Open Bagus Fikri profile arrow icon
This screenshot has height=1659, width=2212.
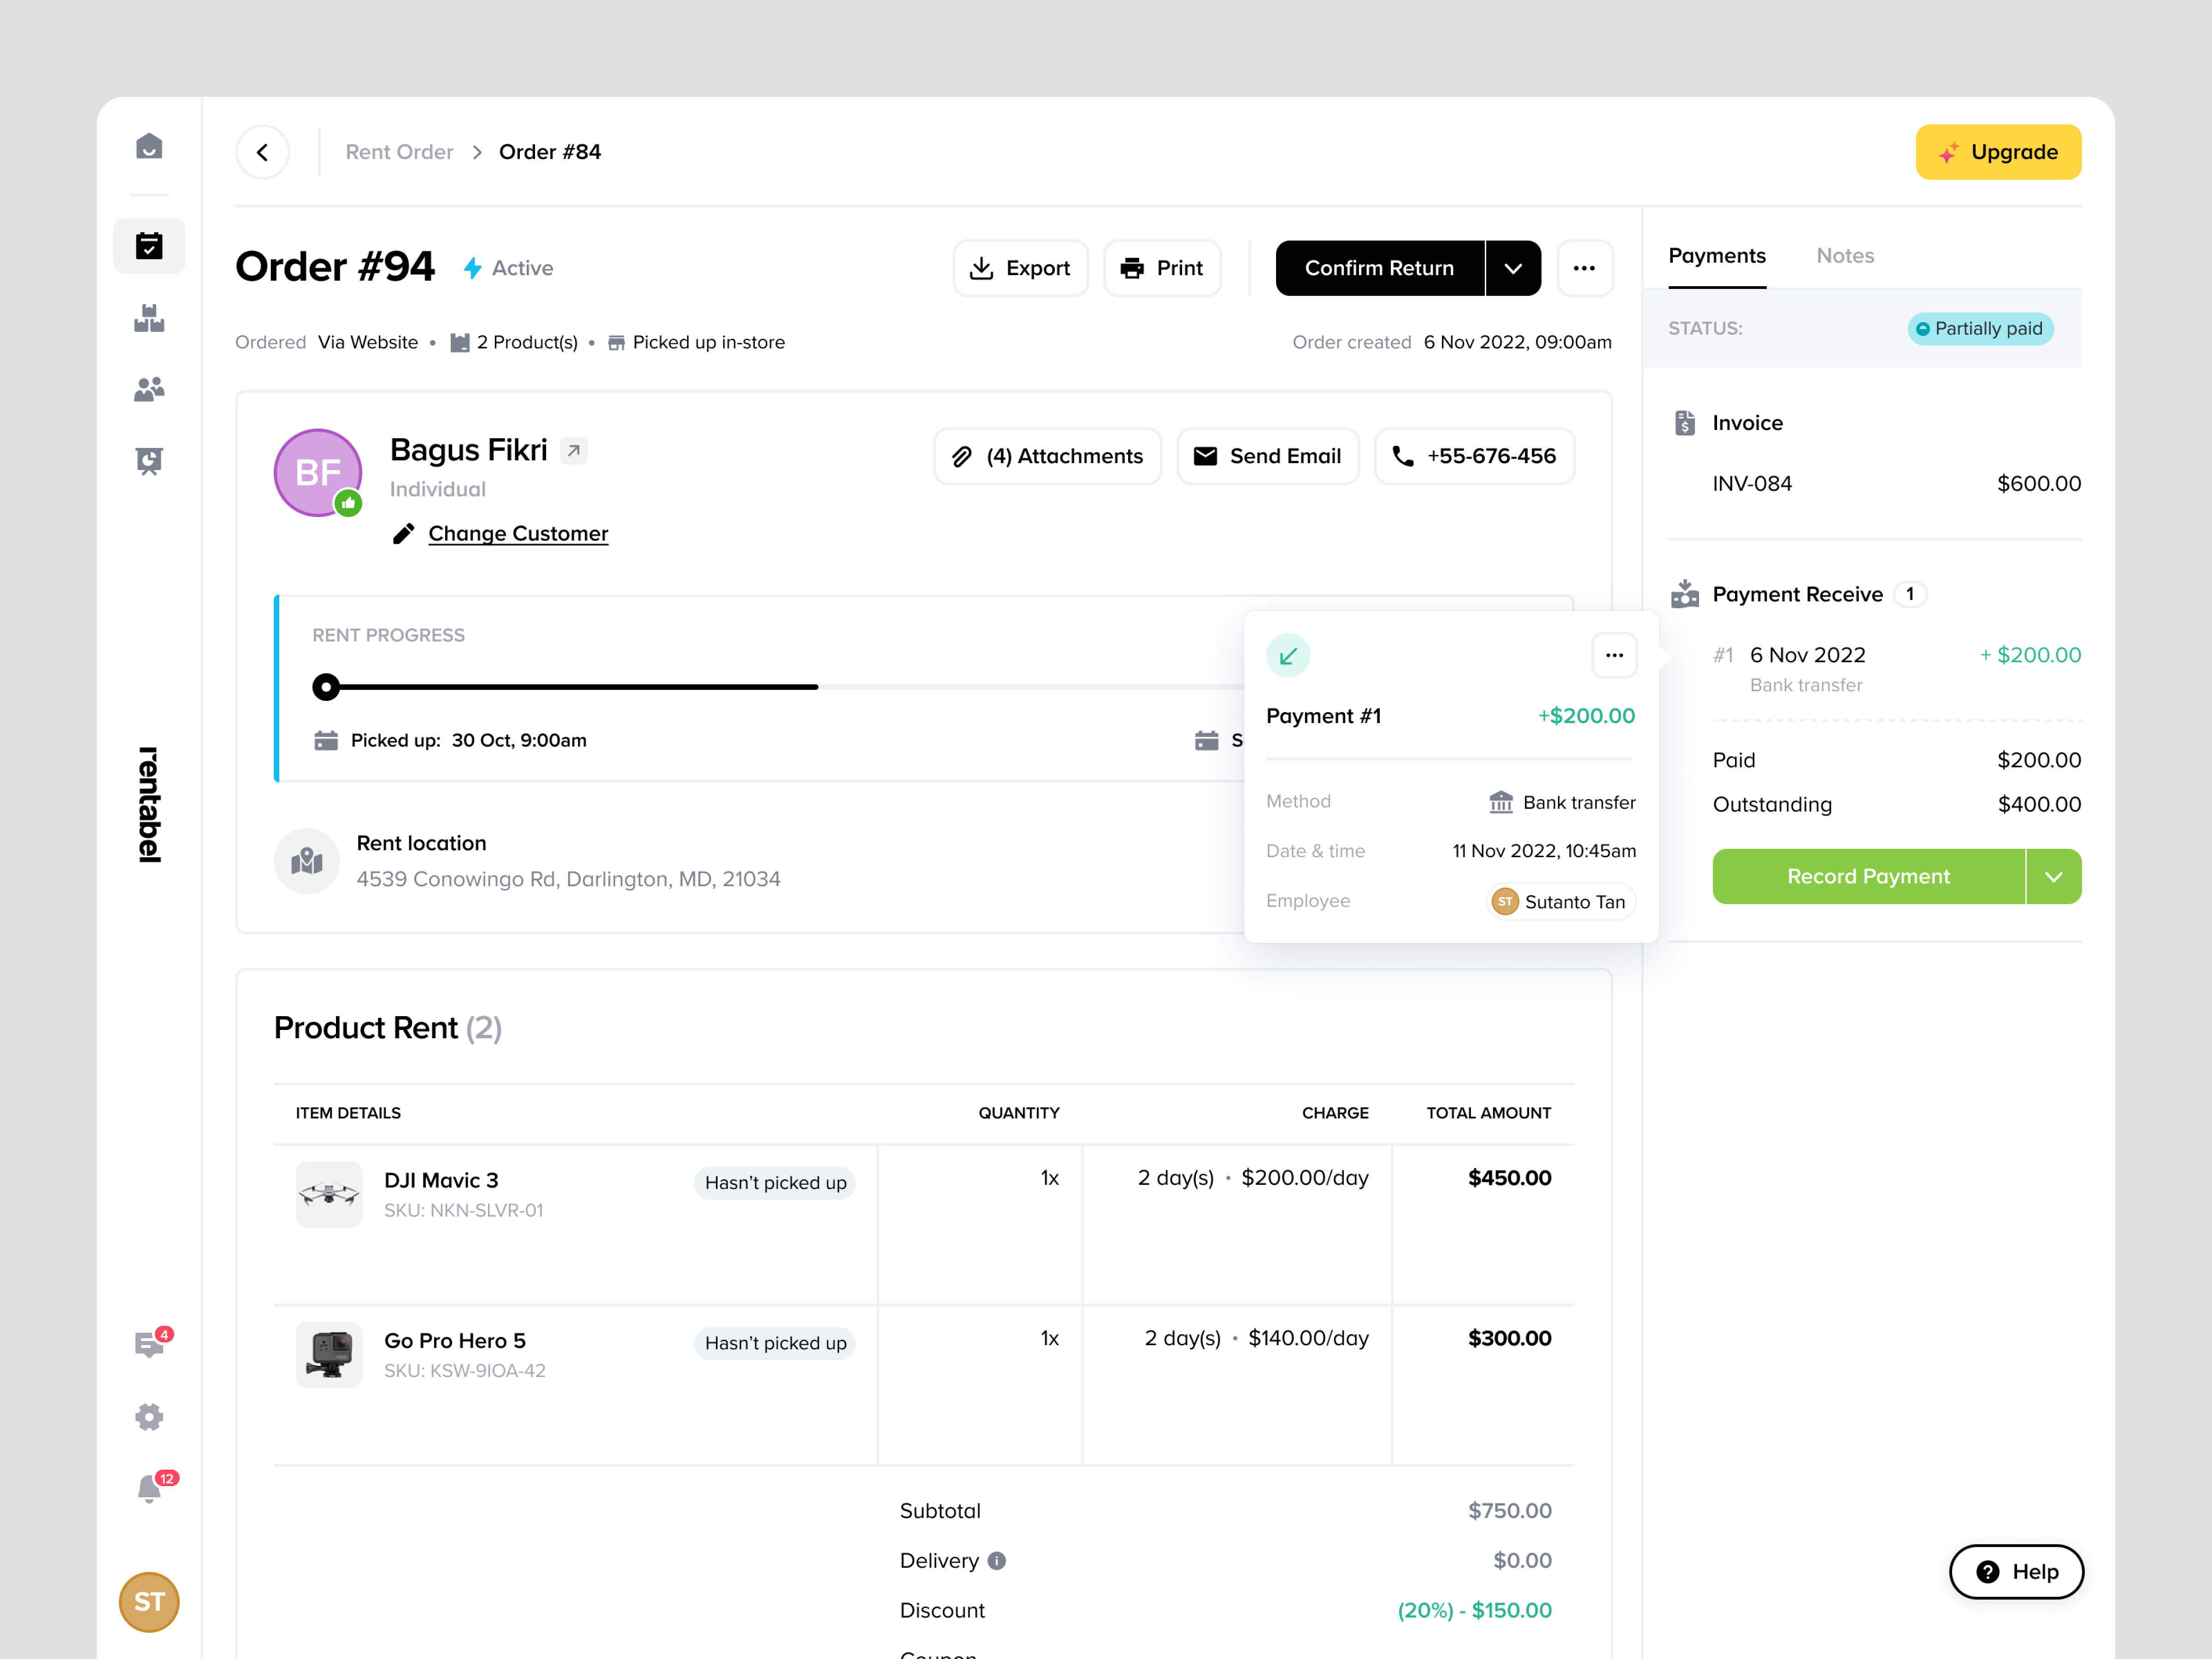pyautogui.click(x=574, y=451)
